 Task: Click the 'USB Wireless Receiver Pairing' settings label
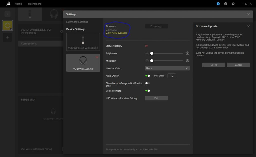pyautogui.click(x=121, y=98)
